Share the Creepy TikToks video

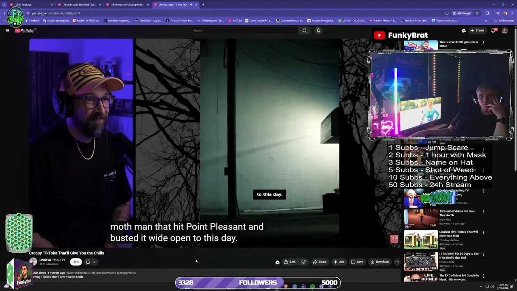(x=319, y=262)
